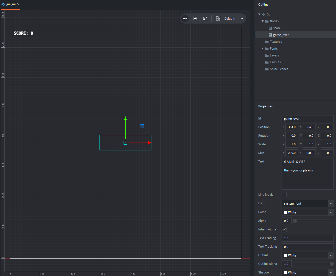336x276 pixels.
Task: Enable the Line Break checkbox
Action: [x=284, y=195]
